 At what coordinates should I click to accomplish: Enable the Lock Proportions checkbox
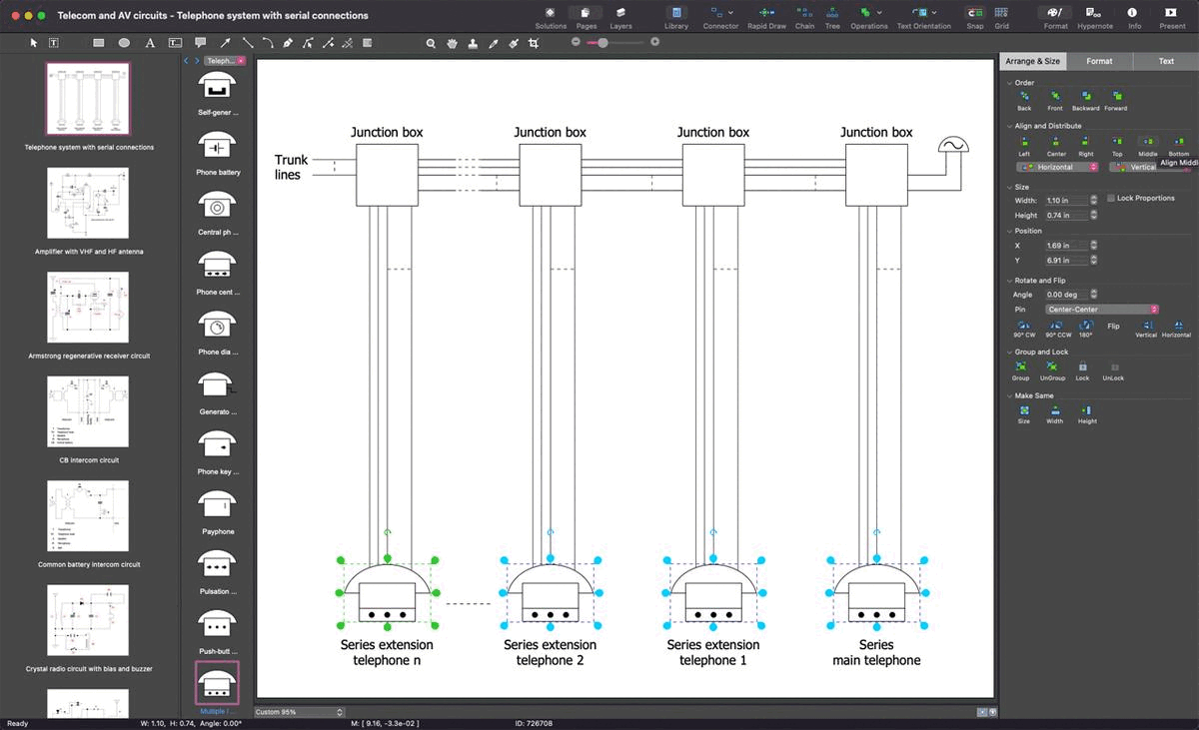[x=1111, y=199]
